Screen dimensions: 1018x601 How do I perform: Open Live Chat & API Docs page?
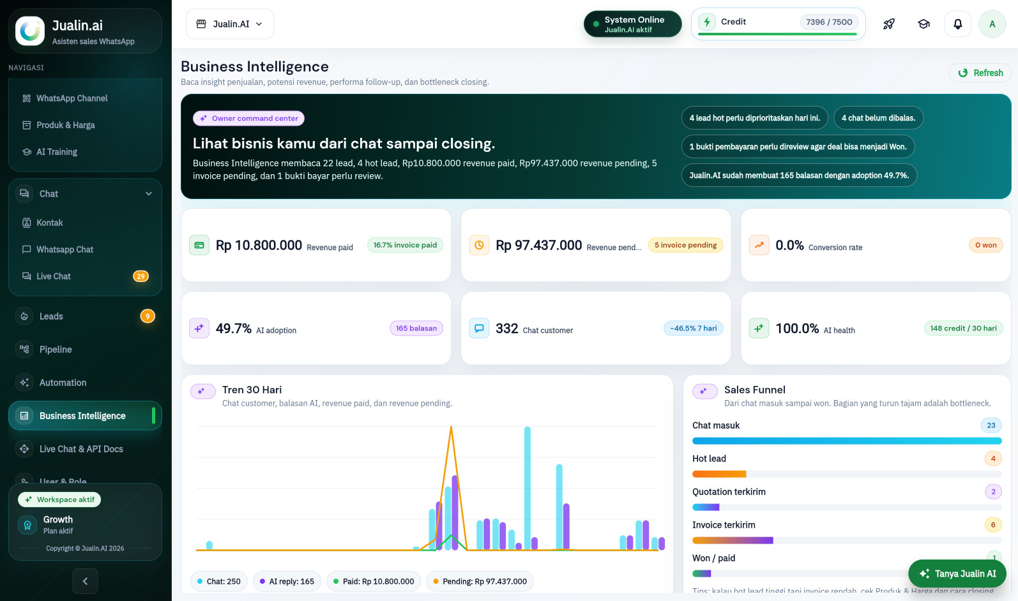tap(85, 449)
